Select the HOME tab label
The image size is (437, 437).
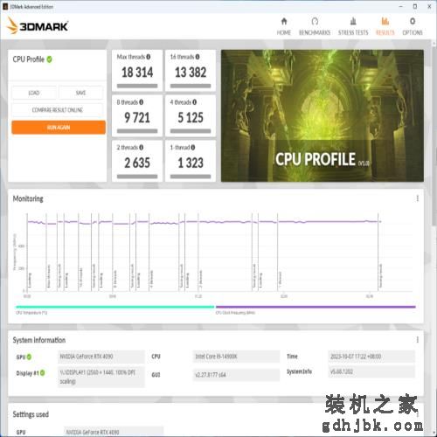[284, 32]
